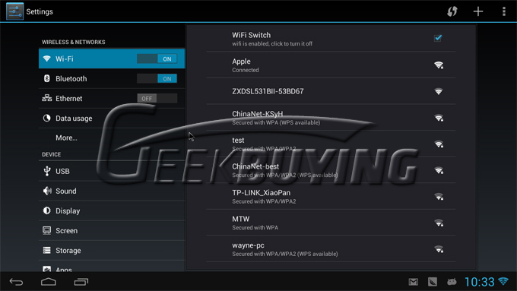Select the ChinaNet-KSyH network
This screenshot has height=291, width=517.
coord(331,118)
